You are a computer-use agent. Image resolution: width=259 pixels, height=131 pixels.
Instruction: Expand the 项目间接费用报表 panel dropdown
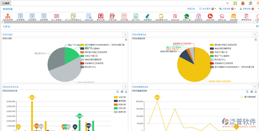tap(254, 87)
